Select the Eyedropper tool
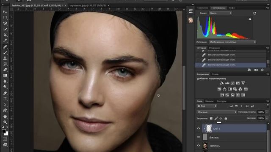The image size is (271, 152). click(x=5, y=41)
